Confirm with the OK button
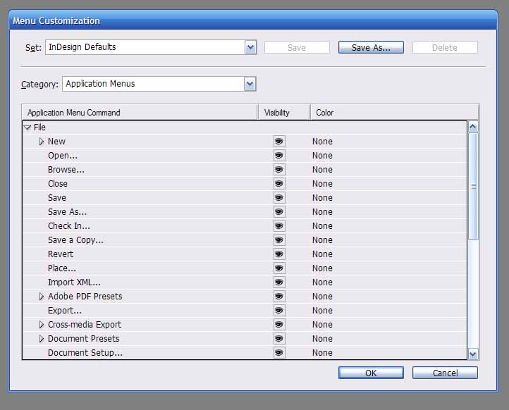This screenshot has height=410, width=509. point(371,373)
